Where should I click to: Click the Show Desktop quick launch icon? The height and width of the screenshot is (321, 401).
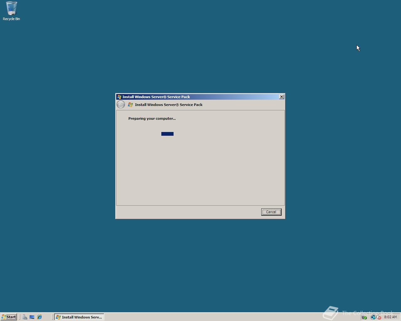32,317
